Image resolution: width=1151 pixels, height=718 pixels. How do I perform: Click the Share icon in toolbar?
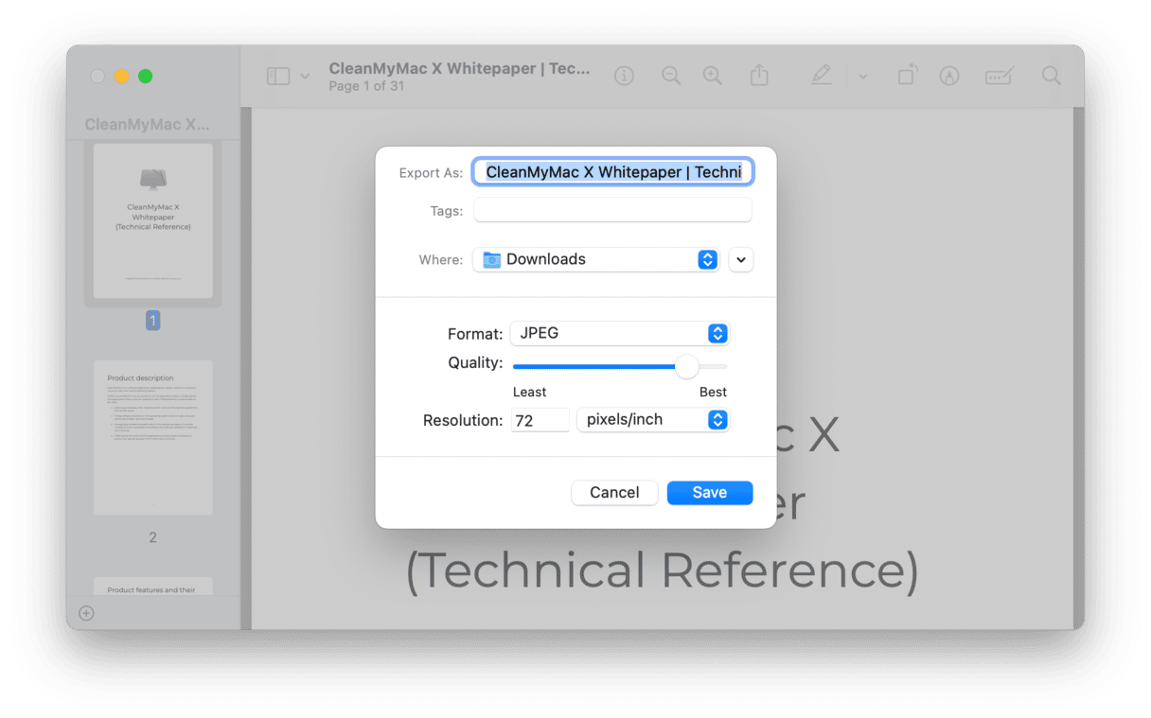click(x=759, y=76)
